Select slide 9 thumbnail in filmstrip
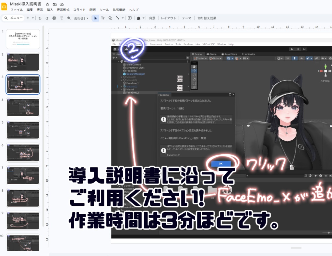This screenshot has height=256, width=332. pyautogui.click(x=23, y=220)
